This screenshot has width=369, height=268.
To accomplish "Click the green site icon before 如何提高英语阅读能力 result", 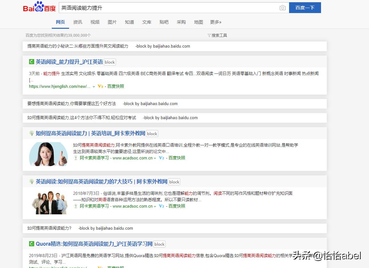I will 32,134.
